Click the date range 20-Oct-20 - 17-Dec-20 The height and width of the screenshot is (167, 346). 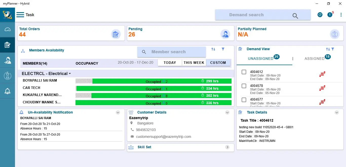136,62
